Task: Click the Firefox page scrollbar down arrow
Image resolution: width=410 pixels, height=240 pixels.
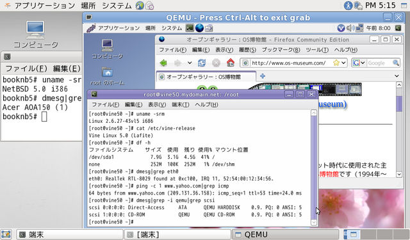Action: (x=399, y=174)
